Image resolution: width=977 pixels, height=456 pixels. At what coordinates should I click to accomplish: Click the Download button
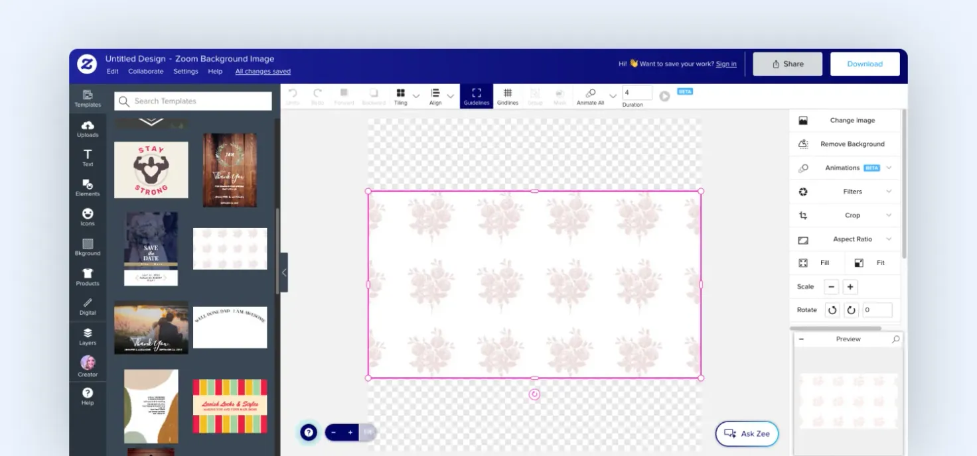[865, 64]
